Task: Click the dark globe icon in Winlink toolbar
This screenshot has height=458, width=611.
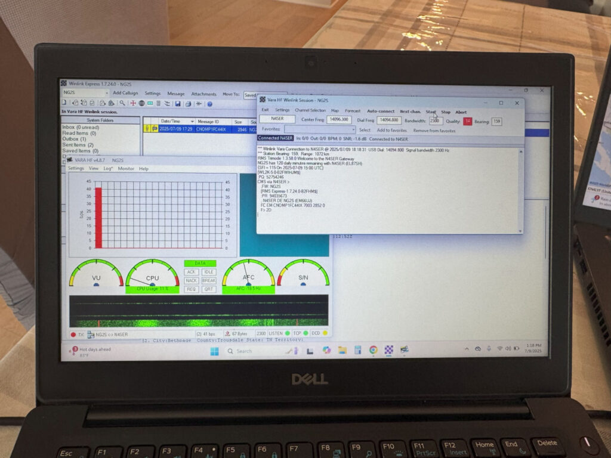Action: pyautogui.click(x=141, y=103)
